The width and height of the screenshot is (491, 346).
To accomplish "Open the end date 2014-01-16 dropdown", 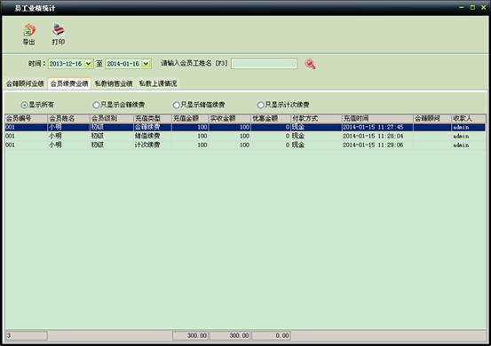I will pyautogui.click(x=146, y=64).
